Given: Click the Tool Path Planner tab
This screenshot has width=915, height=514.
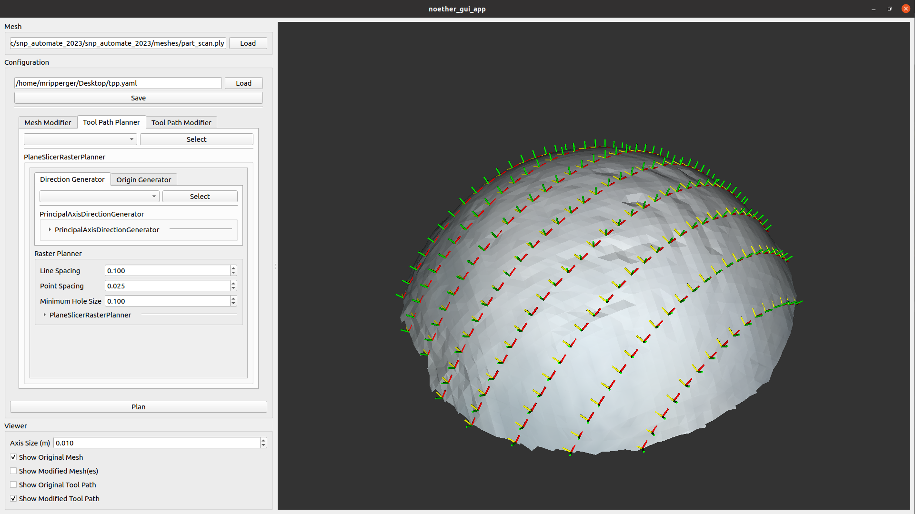Looking at the screenshot, I should click(111, 122).
